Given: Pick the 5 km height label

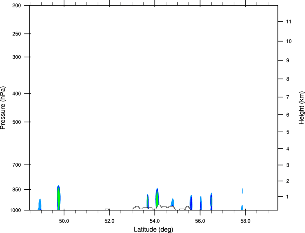Looking at the screenshot, I should [288, 132].
